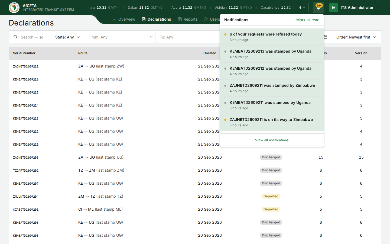The height and width of the screenshot is (244, 390).
Task: Open the To: Any filter
Action: (187, 37)
